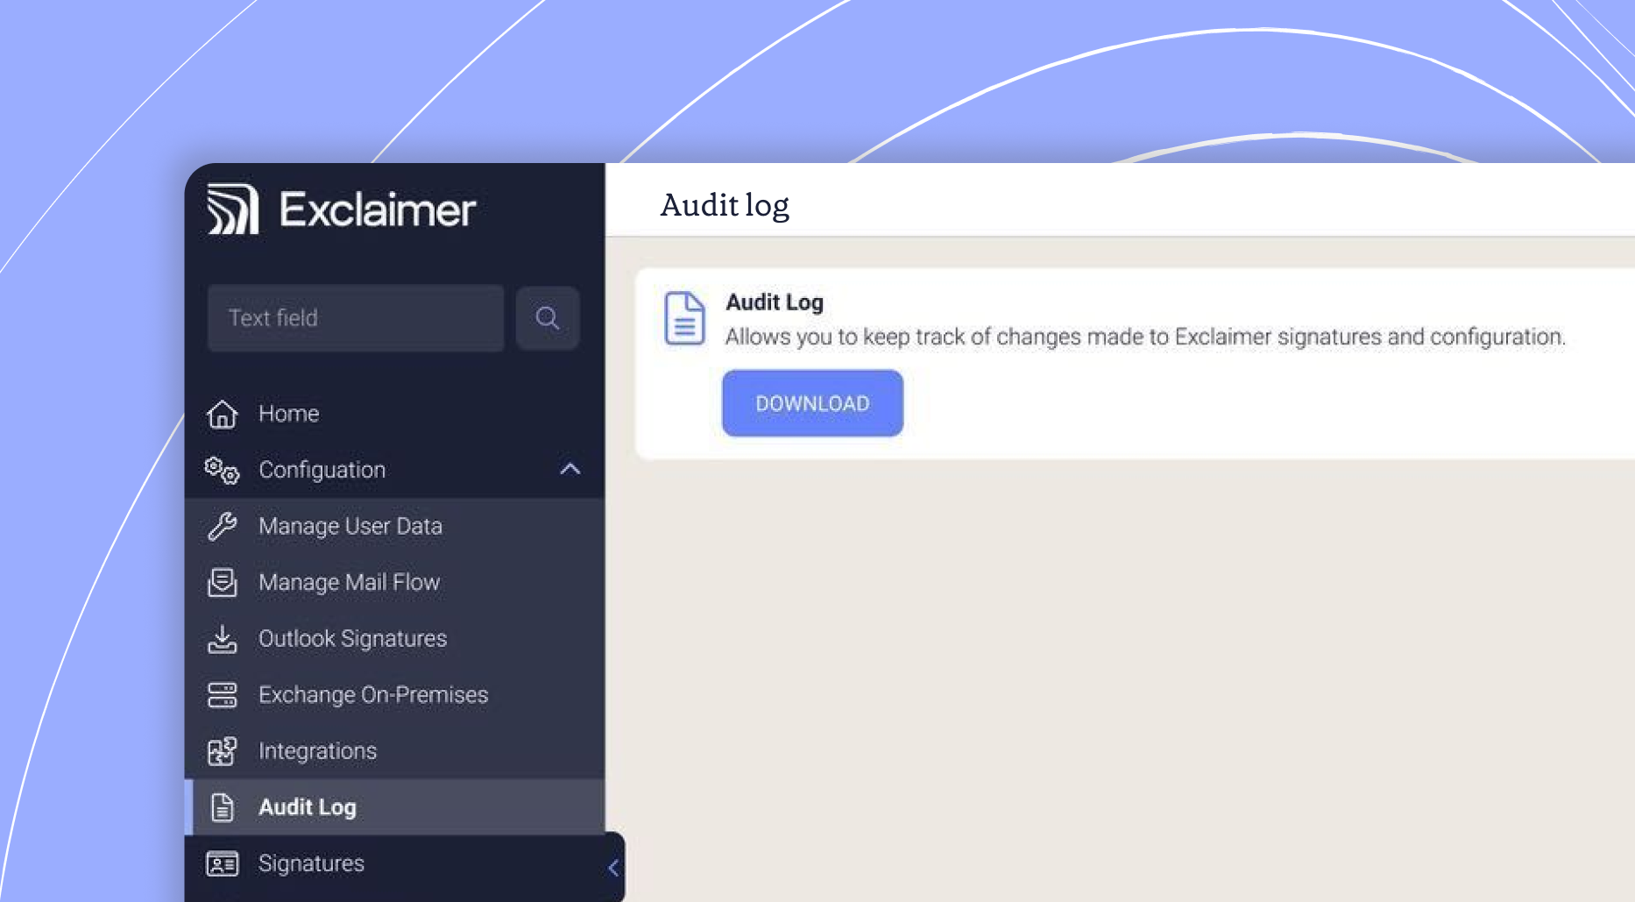1635x902 pixels.
Task: Go to Exchange On-Premises settings
Action: 372,695
